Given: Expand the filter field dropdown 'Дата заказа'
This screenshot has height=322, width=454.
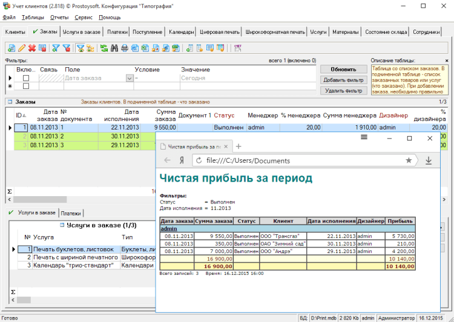Looking at the screenshot, I should [129, 78].
